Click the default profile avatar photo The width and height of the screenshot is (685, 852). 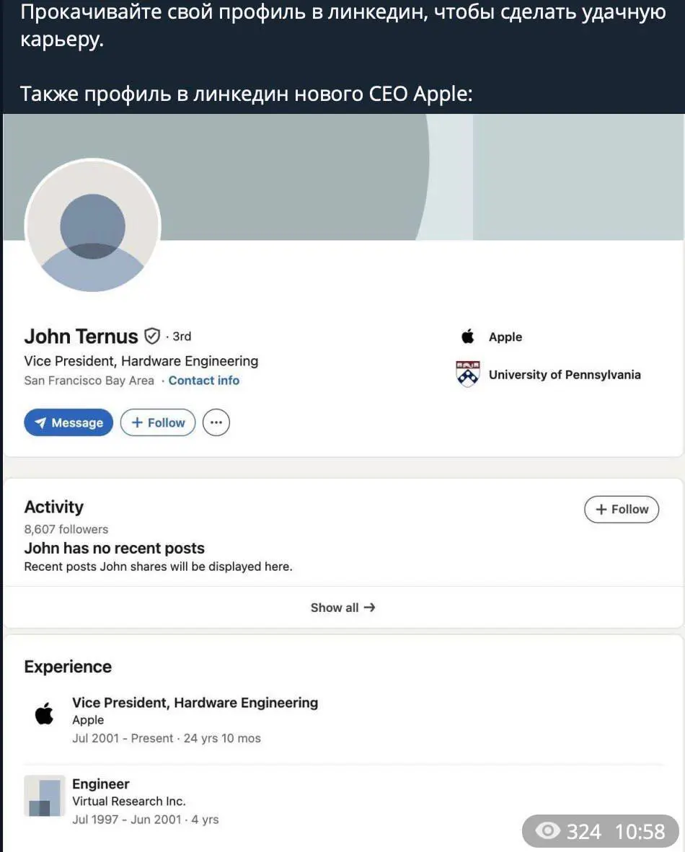click(x=92, y=226)
